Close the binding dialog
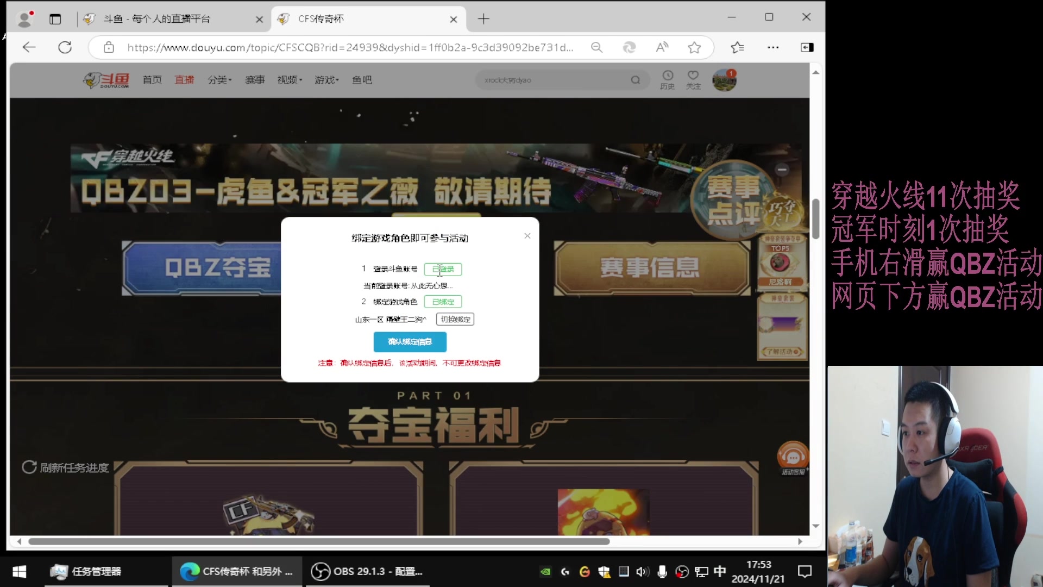1043x587 pixels. (x=527, y=235)
